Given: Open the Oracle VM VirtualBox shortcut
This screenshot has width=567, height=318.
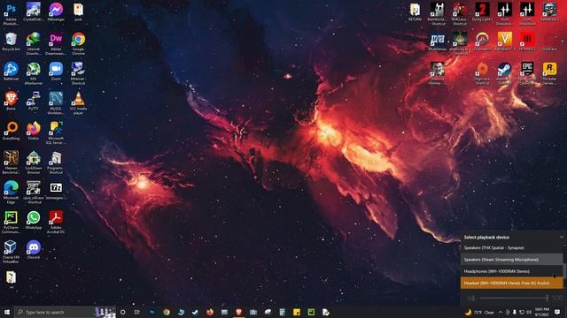Looking at the screenshot, I should [x=11, y=252].
